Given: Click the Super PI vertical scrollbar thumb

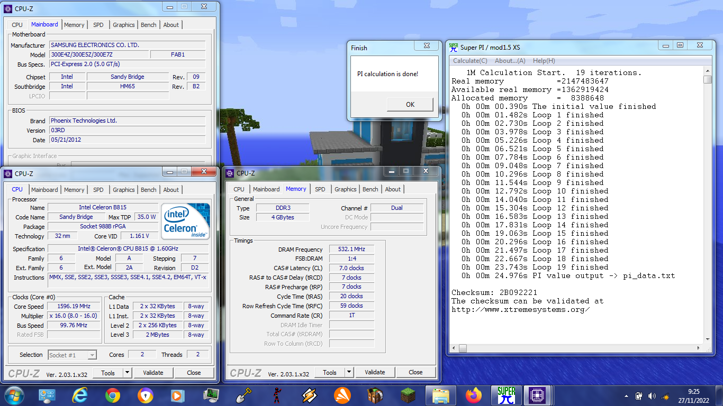Looking at the screenshot, I should tap(708, 80).
